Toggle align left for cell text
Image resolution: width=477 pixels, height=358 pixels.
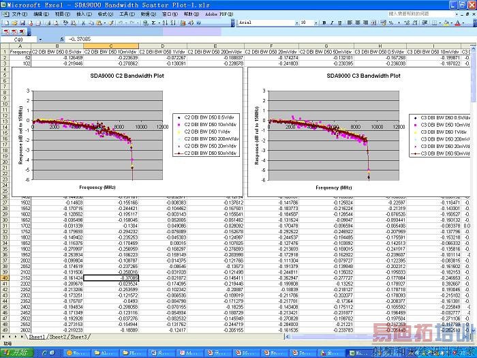(350, 23)
